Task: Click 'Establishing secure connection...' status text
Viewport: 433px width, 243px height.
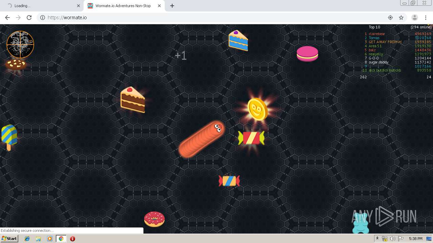Action: point(27,231)
